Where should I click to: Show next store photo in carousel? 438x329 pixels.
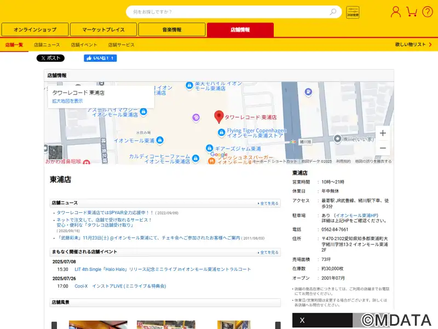(278, 325)
